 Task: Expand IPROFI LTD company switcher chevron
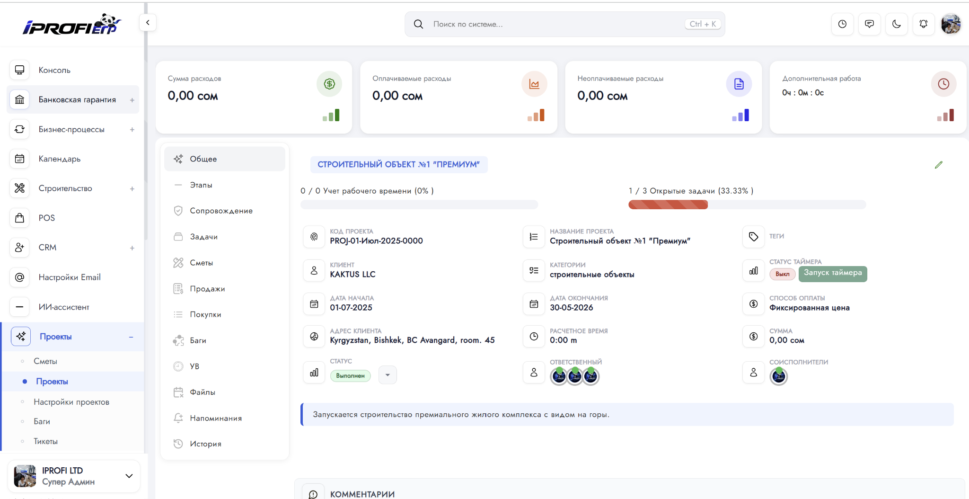pos(129,476)
